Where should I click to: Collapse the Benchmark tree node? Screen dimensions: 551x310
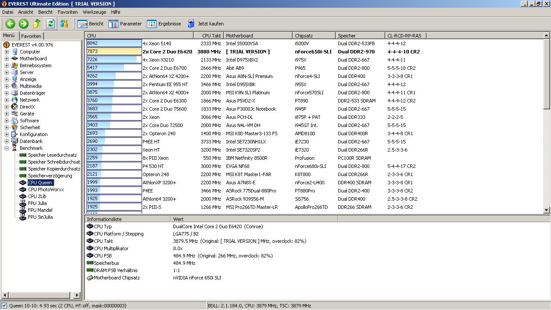point(7,148)
